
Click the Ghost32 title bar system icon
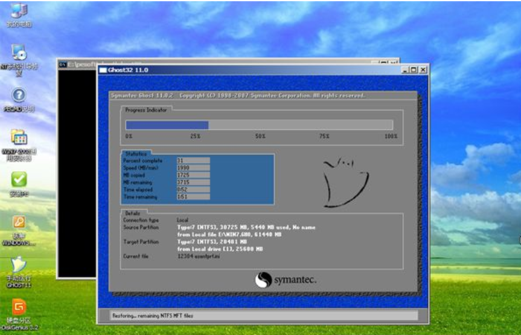[x=103, y=70]
